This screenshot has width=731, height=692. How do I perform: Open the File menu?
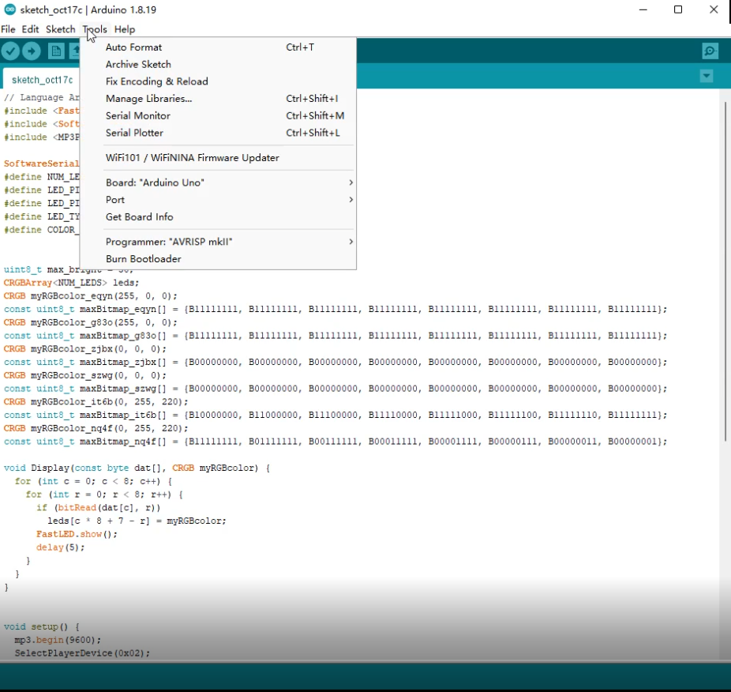click(8, 29)
